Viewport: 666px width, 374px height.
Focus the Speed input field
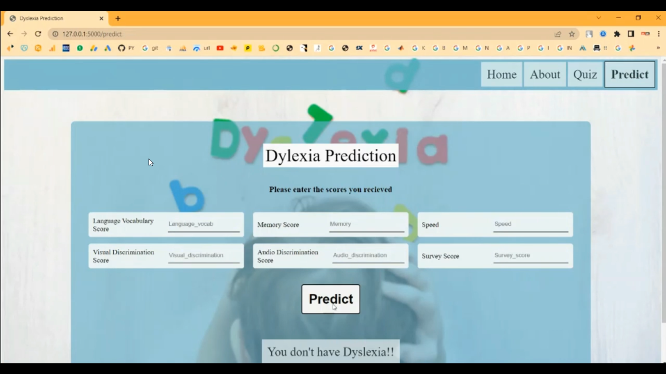coord(531,224)
